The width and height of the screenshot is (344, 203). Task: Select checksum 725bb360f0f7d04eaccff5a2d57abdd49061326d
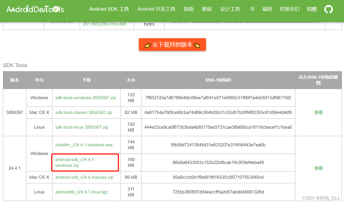tap(218, 192)
